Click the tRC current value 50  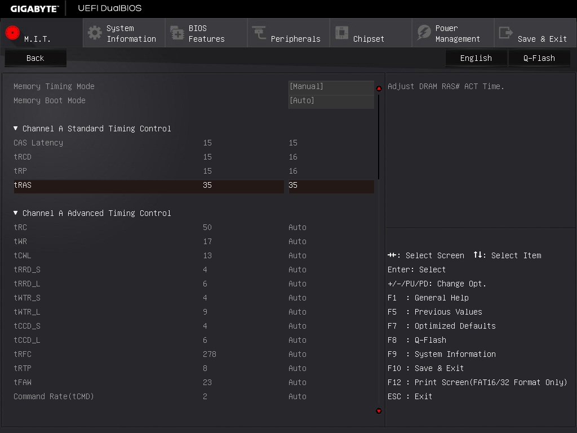pyautogui.click(x=207, y=228)
